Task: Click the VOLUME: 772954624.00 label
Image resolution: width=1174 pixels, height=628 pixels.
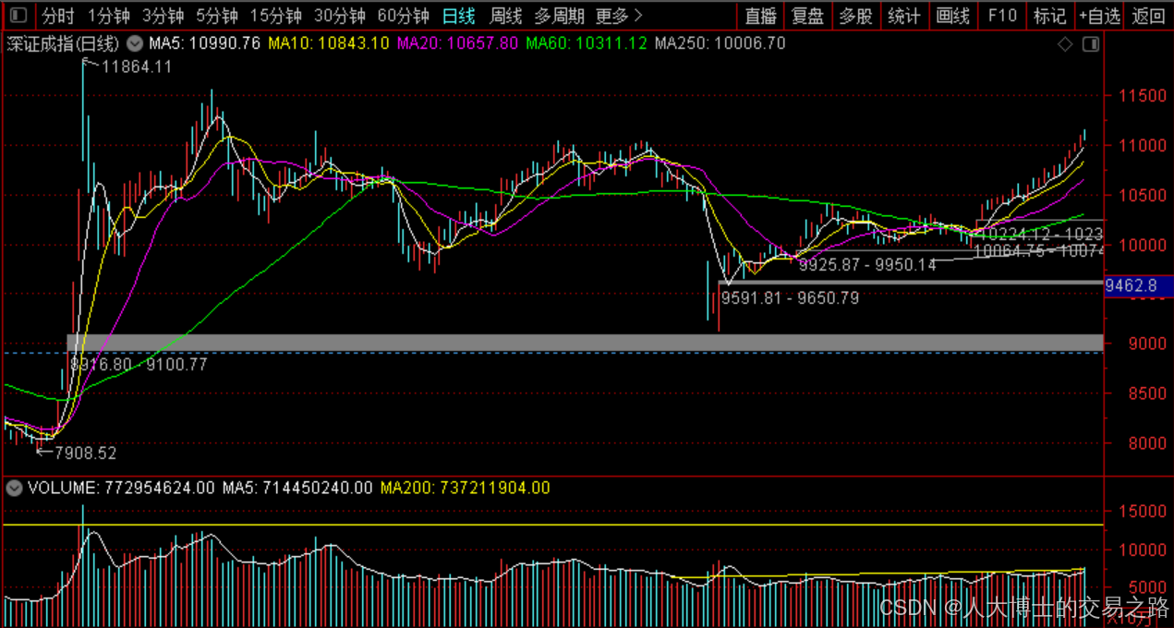Action: pos(120,488)
